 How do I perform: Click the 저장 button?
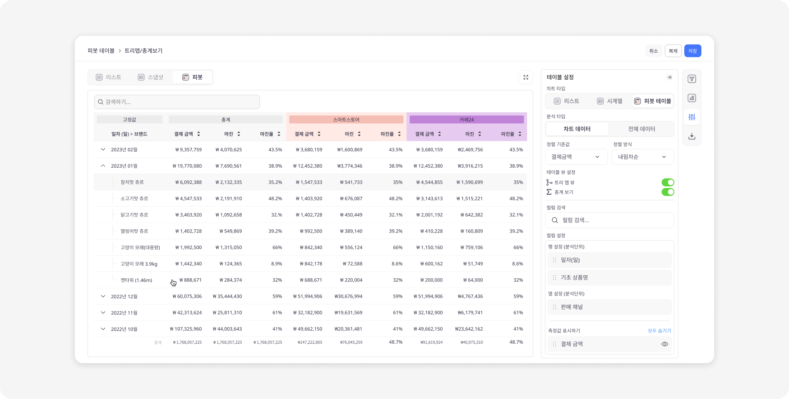coord(692,51)
